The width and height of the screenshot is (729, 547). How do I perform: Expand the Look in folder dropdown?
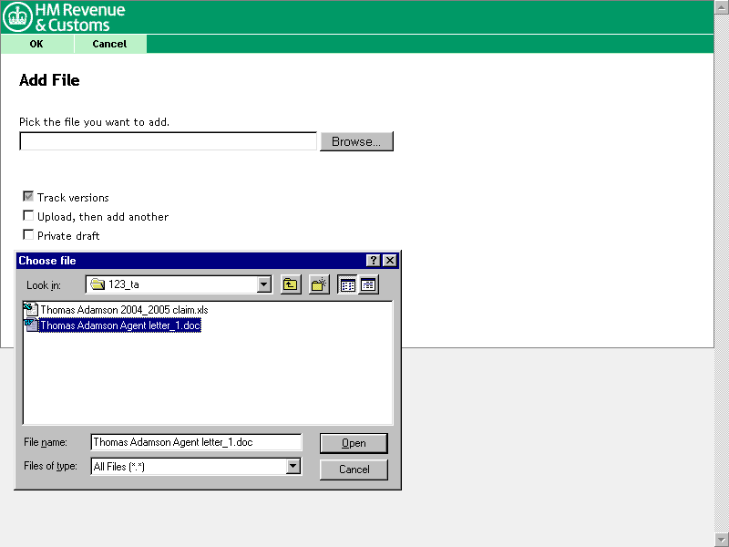click(264, 284)
